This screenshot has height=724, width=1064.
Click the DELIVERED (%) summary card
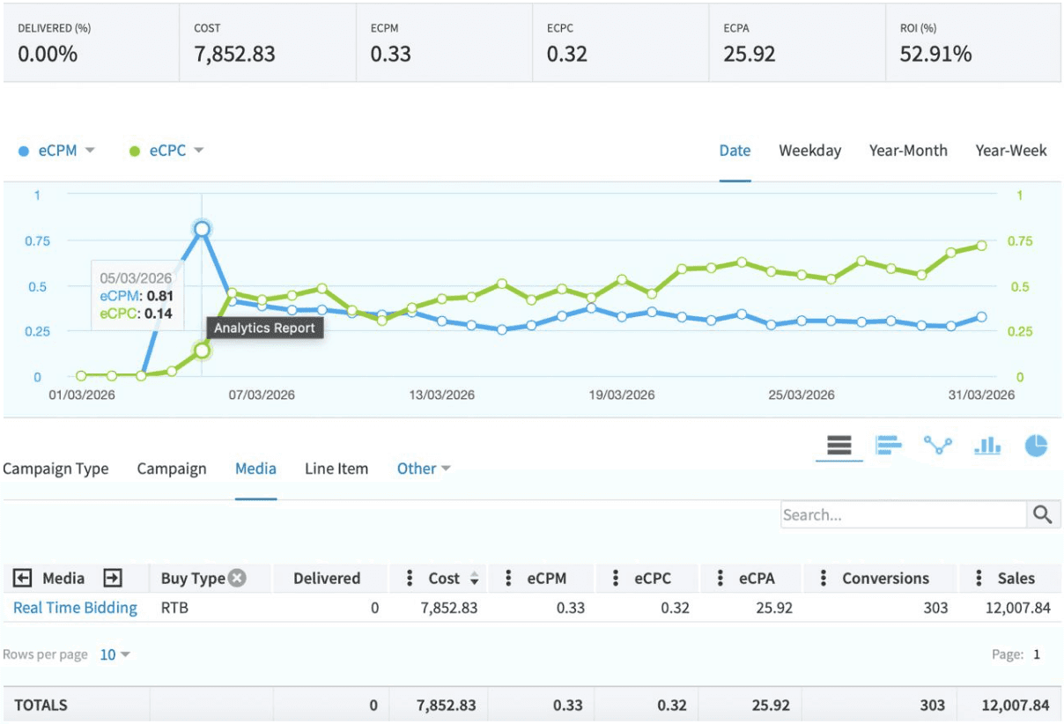coord(92,43)
